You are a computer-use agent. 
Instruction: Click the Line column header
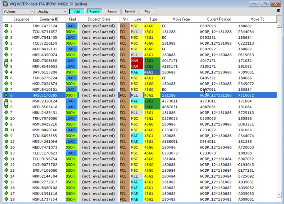point(138,19)
